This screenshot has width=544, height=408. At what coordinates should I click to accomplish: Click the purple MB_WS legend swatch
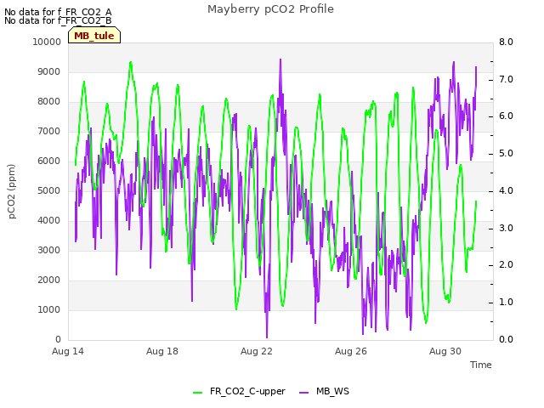point(303,393)
